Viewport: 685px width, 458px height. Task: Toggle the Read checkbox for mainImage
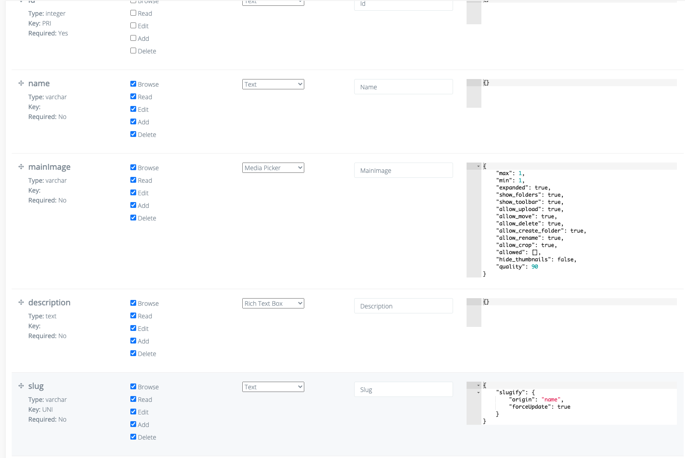pos(133,180)
